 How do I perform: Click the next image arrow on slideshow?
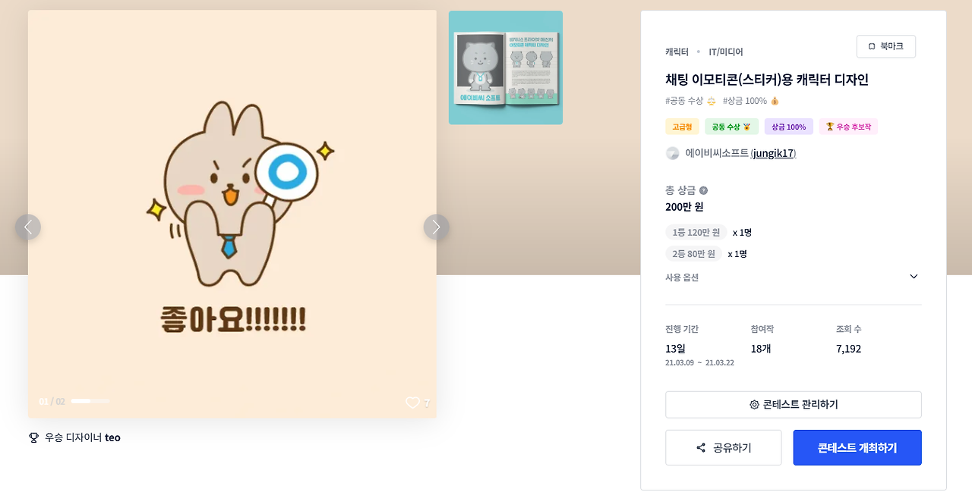pyautogui.click(x=436, y=227)
